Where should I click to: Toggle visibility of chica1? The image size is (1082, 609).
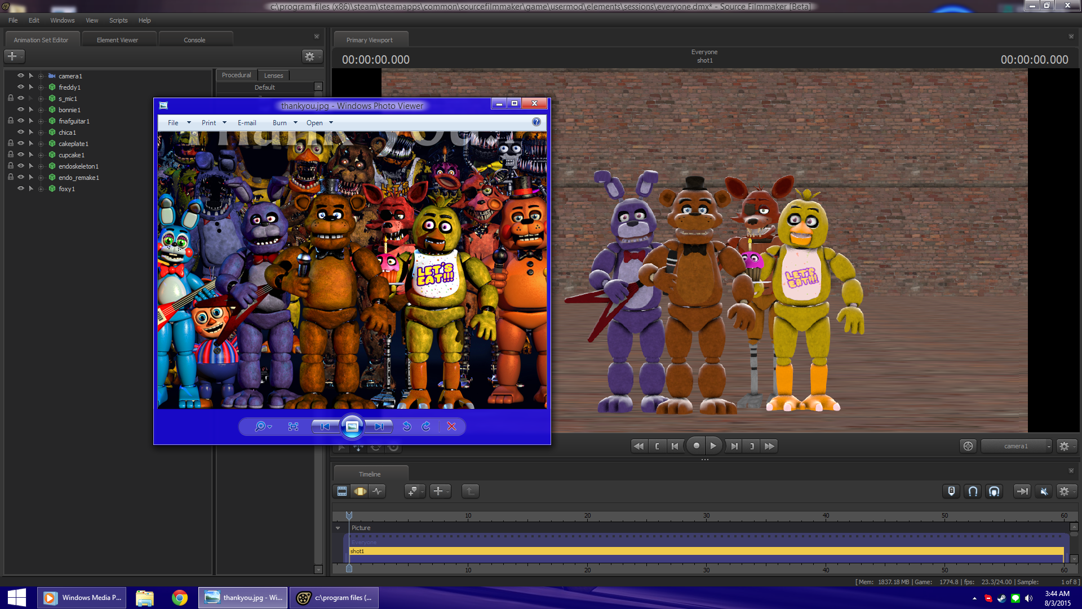point(21,132)
